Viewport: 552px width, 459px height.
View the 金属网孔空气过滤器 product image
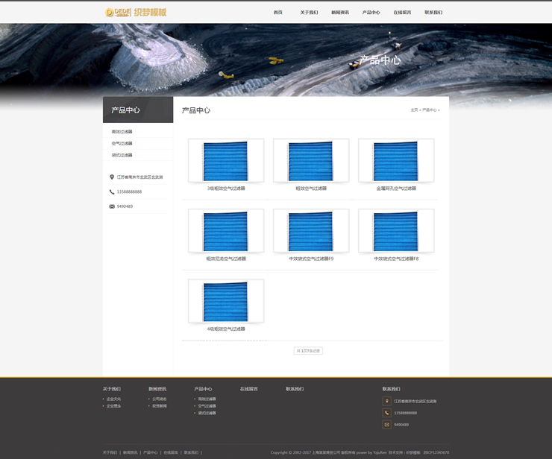(x=396, y=161)
